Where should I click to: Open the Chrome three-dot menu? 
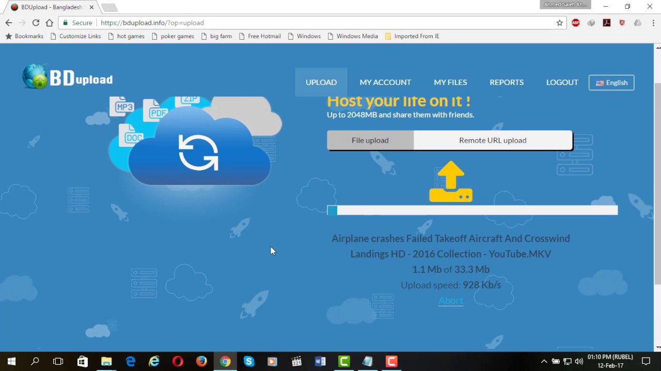pyautogui.click(x=653, y=23)
